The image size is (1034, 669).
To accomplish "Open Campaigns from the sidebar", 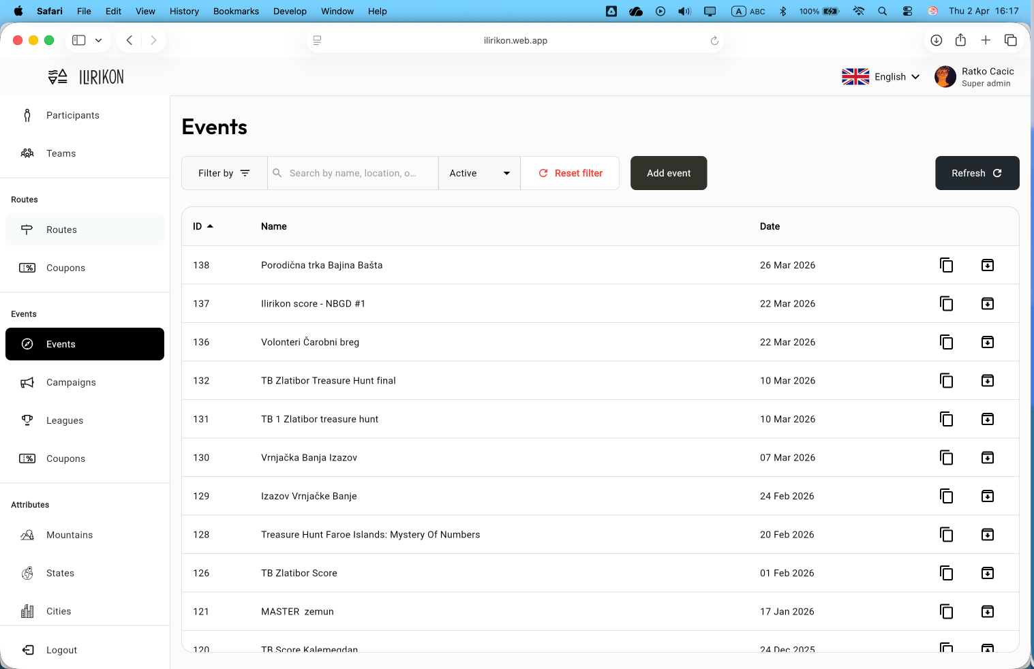I will [x=71, y=382].
